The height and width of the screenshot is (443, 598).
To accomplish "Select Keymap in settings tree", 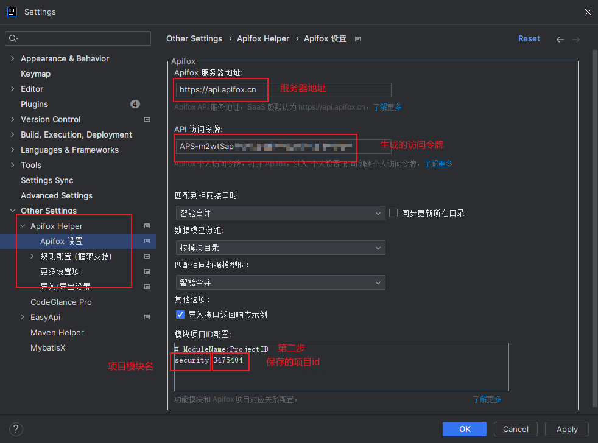I will [x=35, y=74].
